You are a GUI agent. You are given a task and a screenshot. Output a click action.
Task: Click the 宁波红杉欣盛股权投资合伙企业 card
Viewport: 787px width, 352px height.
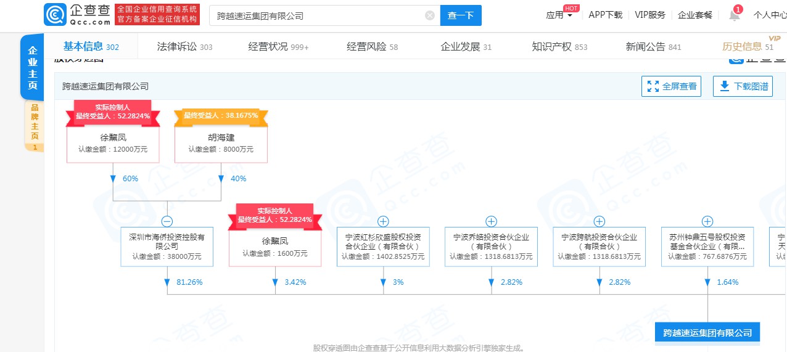coord(383,247)
